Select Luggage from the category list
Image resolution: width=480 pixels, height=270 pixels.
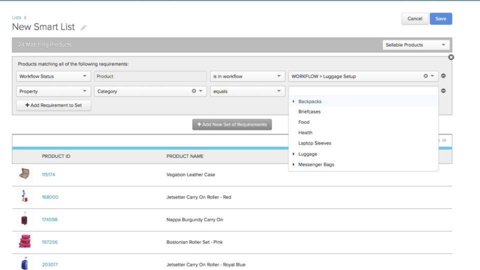[x=307, y=154]
